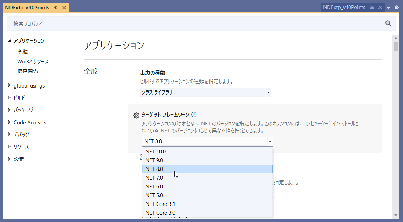The width and height of the screenshot is (403, 222).
Task: Open the tab list dropdown arrow at top right
Action: pyautogui.click(x=389, y=8)
